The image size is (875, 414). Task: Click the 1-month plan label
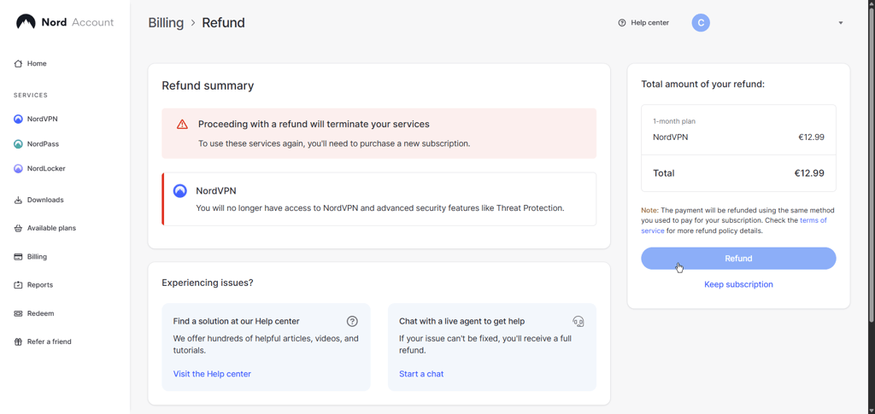674,121
